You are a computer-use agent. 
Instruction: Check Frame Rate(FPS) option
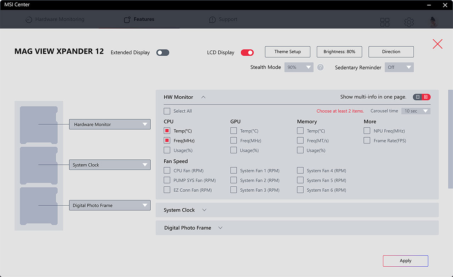367,141
